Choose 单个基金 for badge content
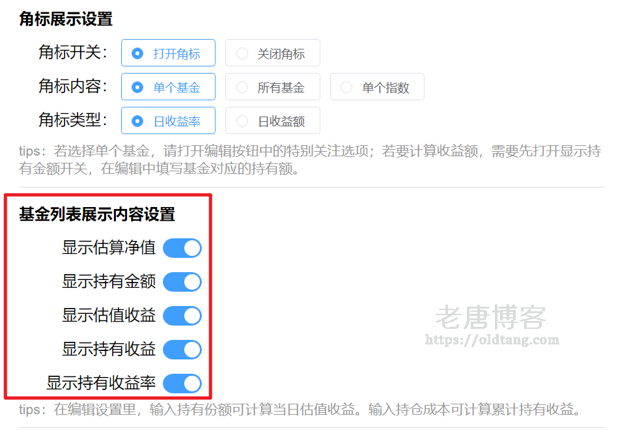The width and height of the screenshot is (629, 433). [x=168, y=87]
